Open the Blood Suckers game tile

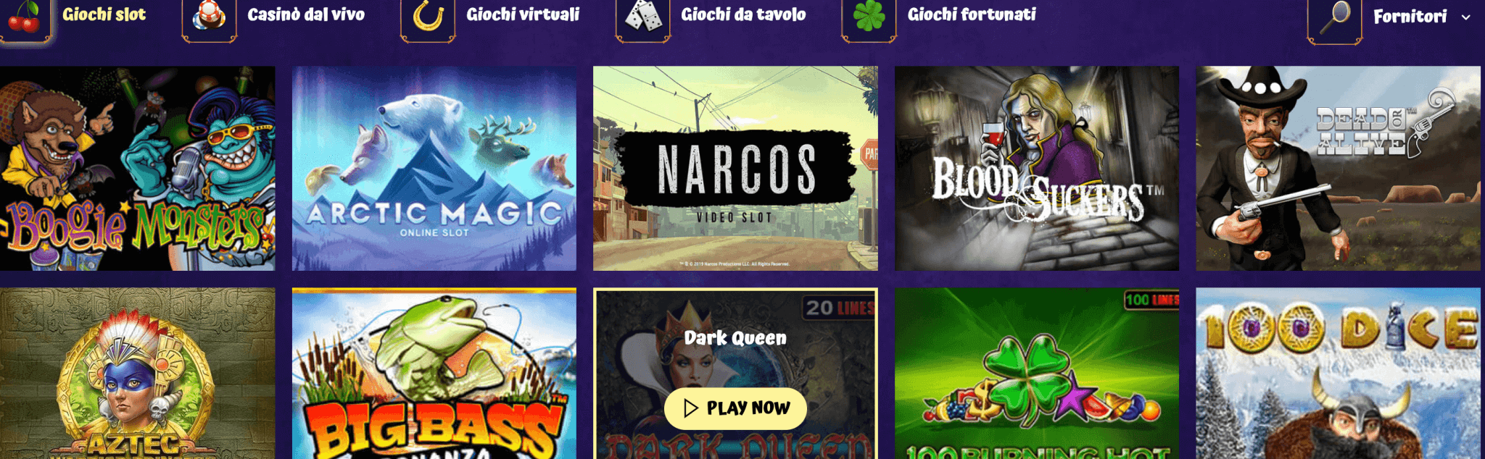[1037, 169]
